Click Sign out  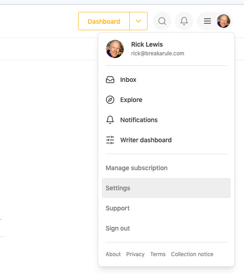click(x=166, y=228)
